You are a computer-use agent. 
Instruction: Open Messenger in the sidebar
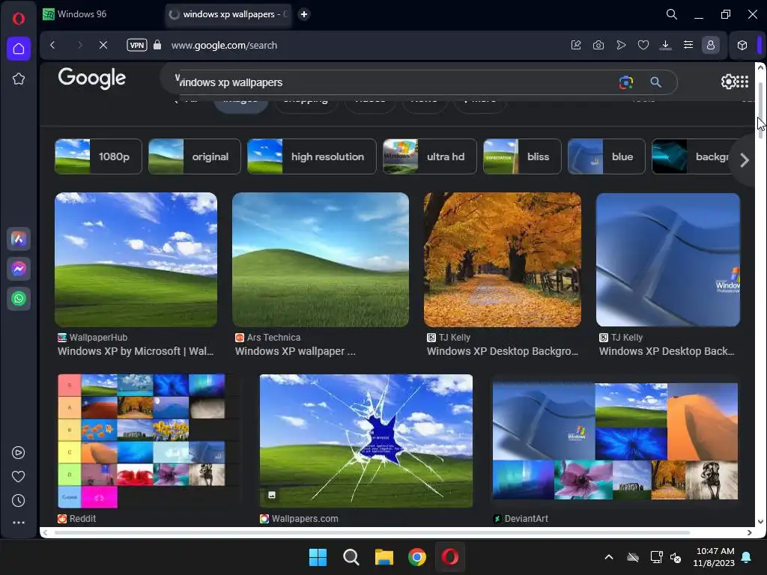(19, 269)
